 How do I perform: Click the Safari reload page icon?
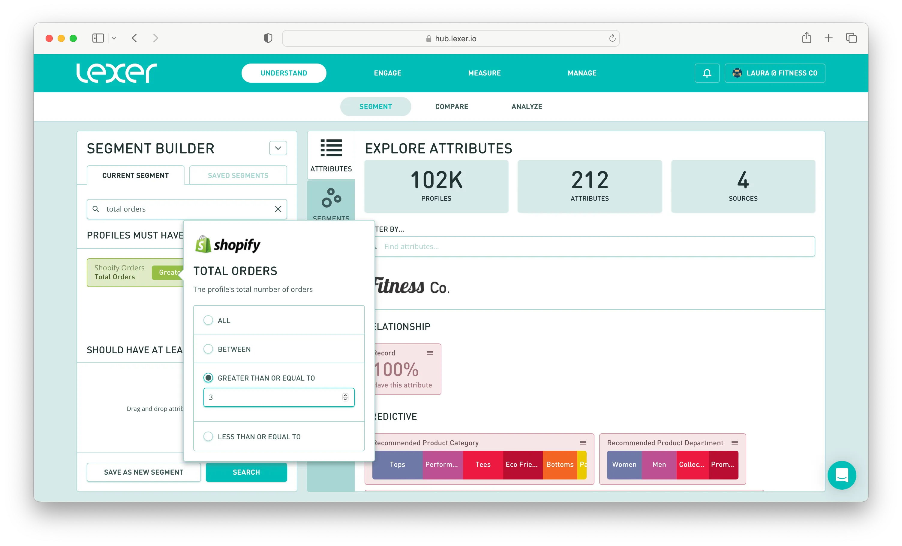pyautogui.click(x=612, y=38)
